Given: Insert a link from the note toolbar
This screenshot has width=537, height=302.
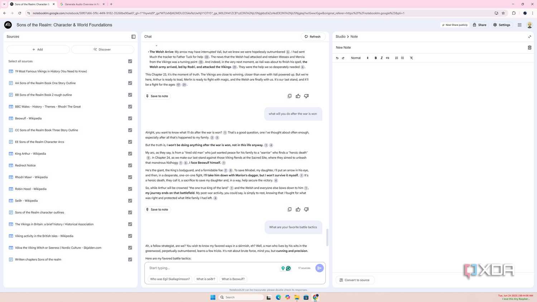Looking at the screenshot, I should pos(388,58).
